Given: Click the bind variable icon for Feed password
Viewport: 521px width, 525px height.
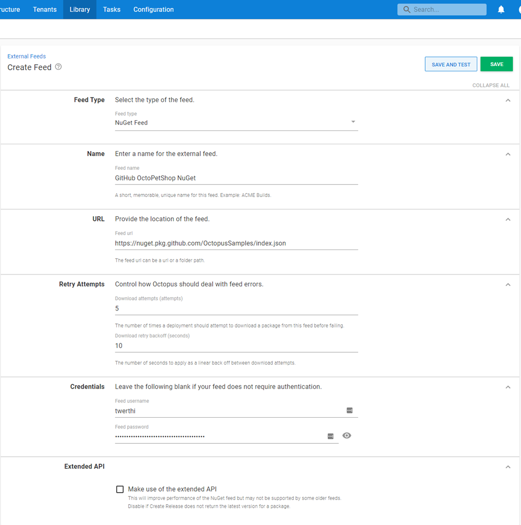Looking at the screenshot, I should 331,435.
